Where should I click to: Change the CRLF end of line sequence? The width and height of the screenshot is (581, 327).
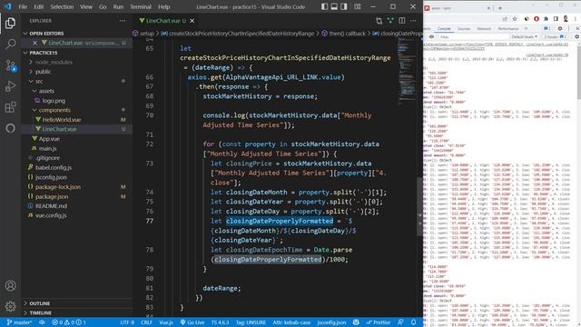(146, 322)
